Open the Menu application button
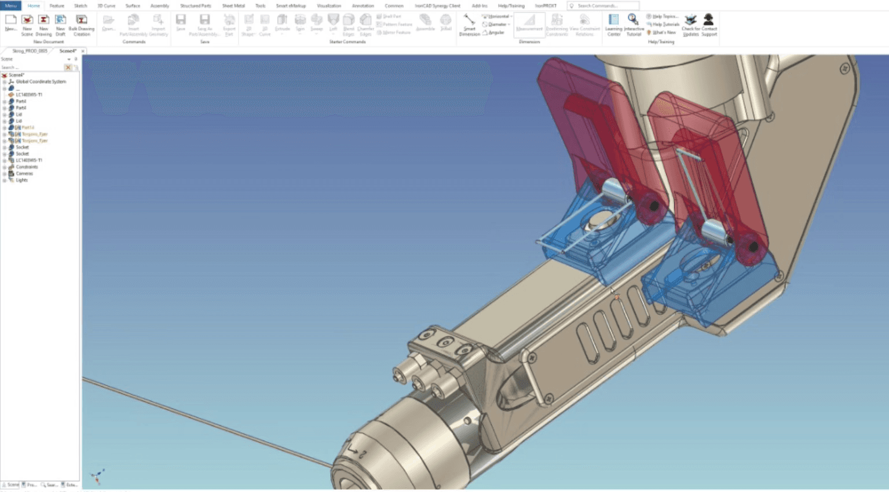 11,6
